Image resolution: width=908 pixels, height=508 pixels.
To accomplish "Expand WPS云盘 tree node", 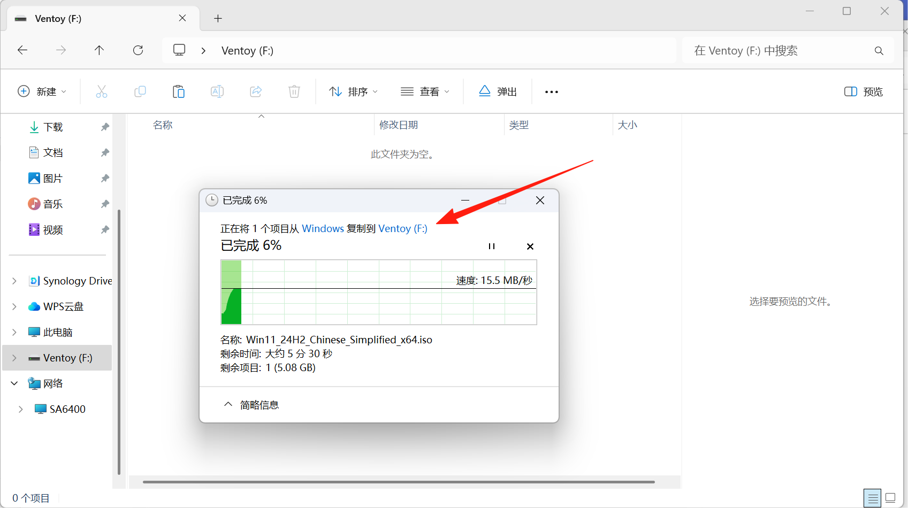I will click(14, 307).
